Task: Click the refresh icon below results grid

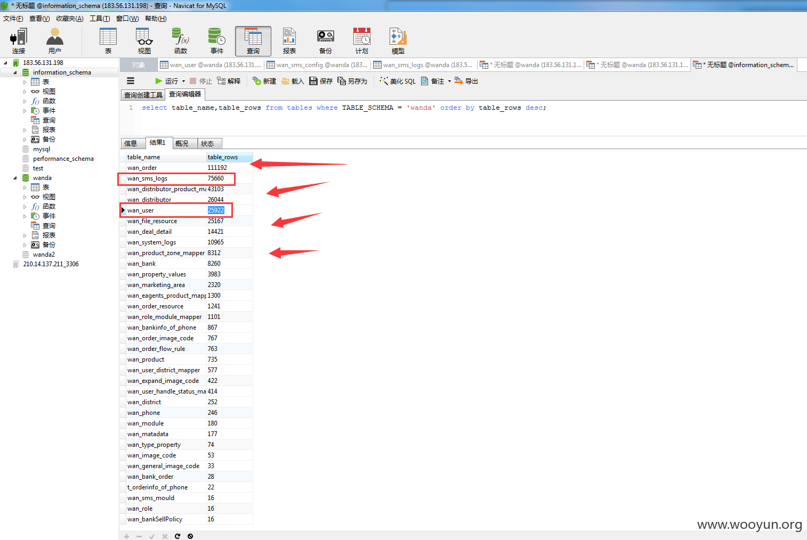Action: 177,536
